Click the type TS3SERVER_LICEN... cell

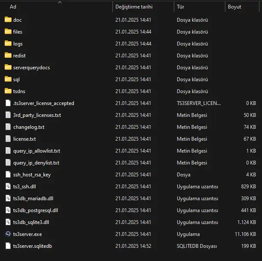tap(199, 103)
